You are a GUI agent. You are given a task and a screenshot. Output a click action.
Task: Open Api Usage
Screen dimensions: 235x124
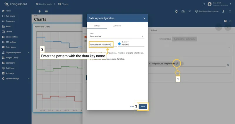click(x=10, y=73)
